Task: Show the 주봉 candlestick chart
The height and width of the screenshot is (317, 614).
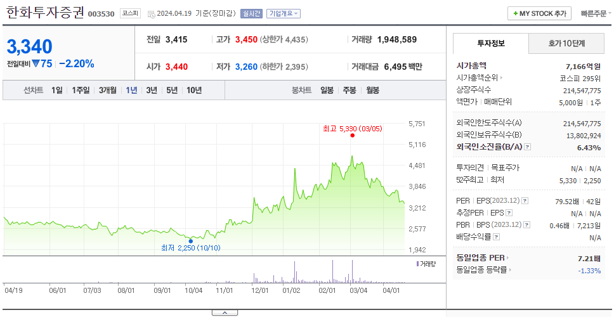Action: pos(349,91)
